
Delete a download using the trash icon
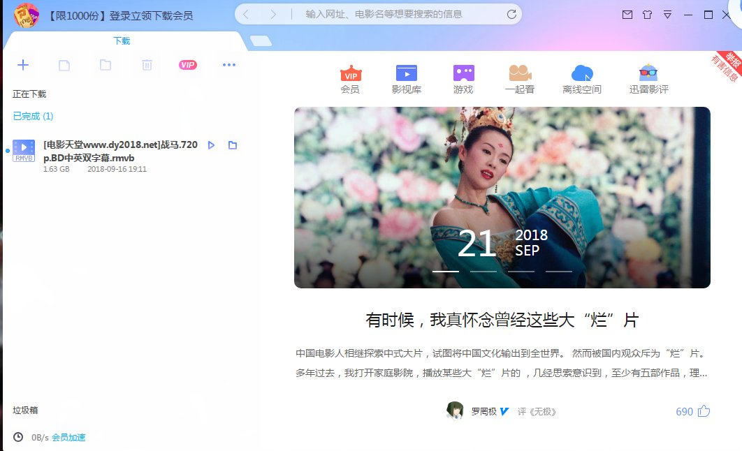(147, 64)
